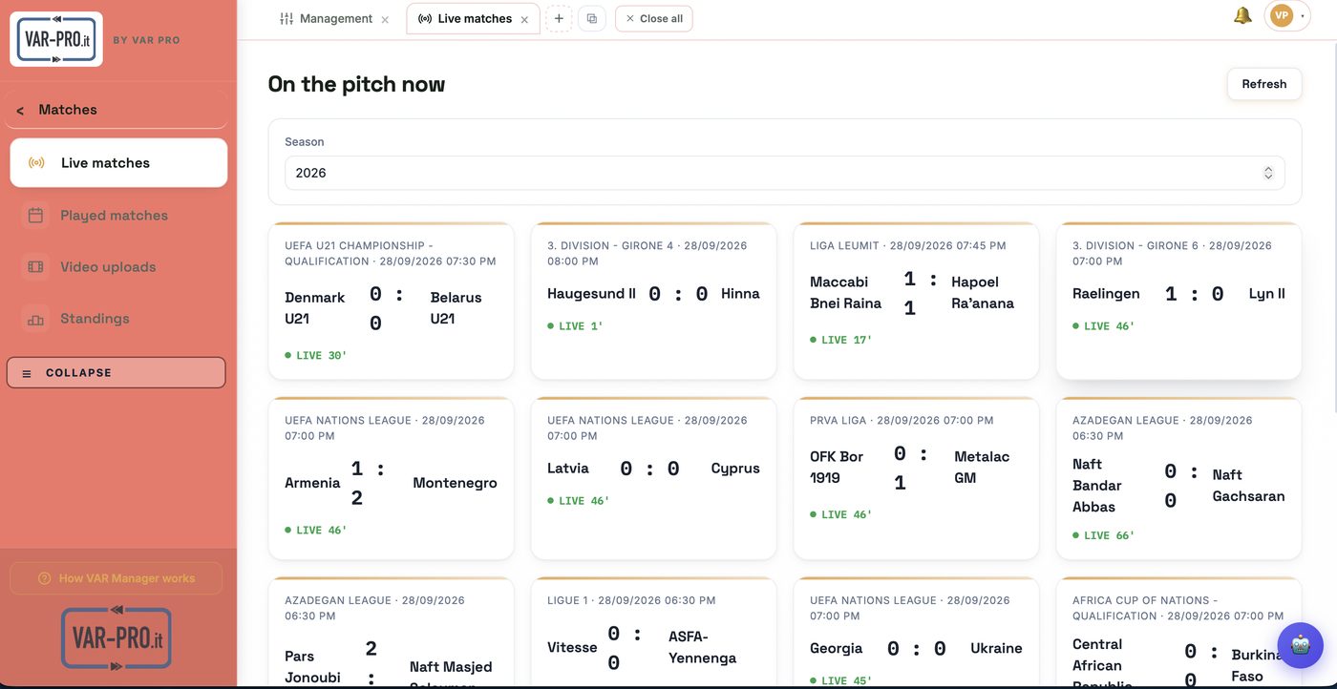Click the Live matches broadcast icon in sidebar
The width and height of the screenshot is (1337, 689).
pos(36,163)
